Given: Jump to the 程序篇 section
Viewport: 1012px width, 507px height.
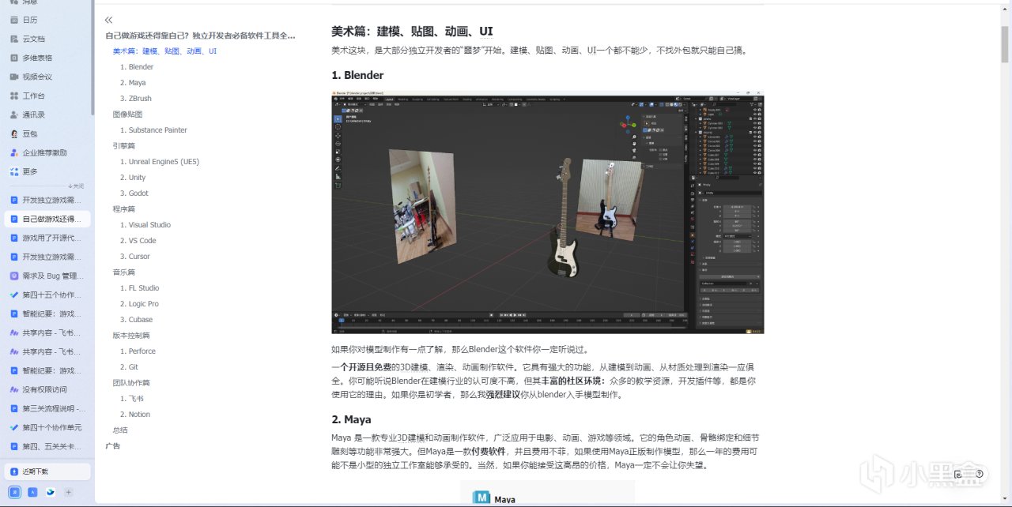Looking at the screenshot, I should [x=123, y=209].
